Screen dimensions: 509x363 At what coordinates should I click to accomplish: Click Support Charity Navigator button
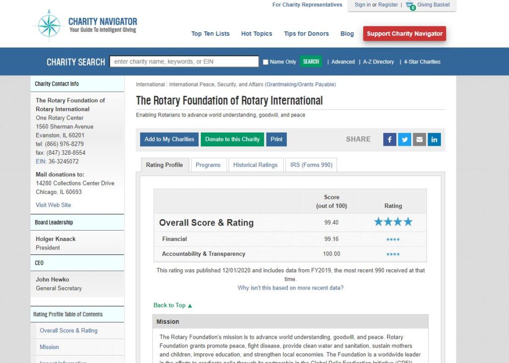[x=405, y=34]
